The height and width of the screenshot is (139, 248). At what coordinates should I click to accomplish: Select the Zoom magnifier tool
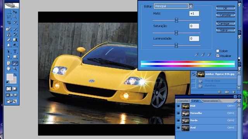coord(15,69)
